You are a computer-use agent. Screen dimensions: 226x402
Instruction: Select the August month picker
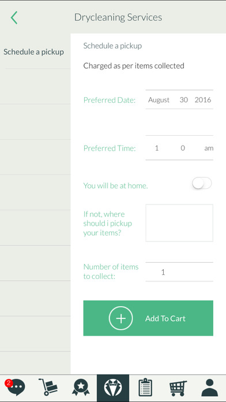[x=159, y=100]
